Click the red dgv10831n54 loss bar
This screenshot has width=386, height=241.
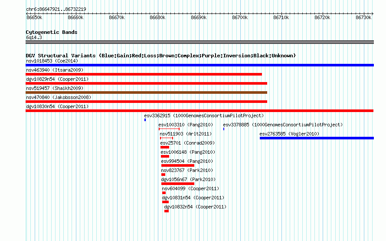pos(165,202)
